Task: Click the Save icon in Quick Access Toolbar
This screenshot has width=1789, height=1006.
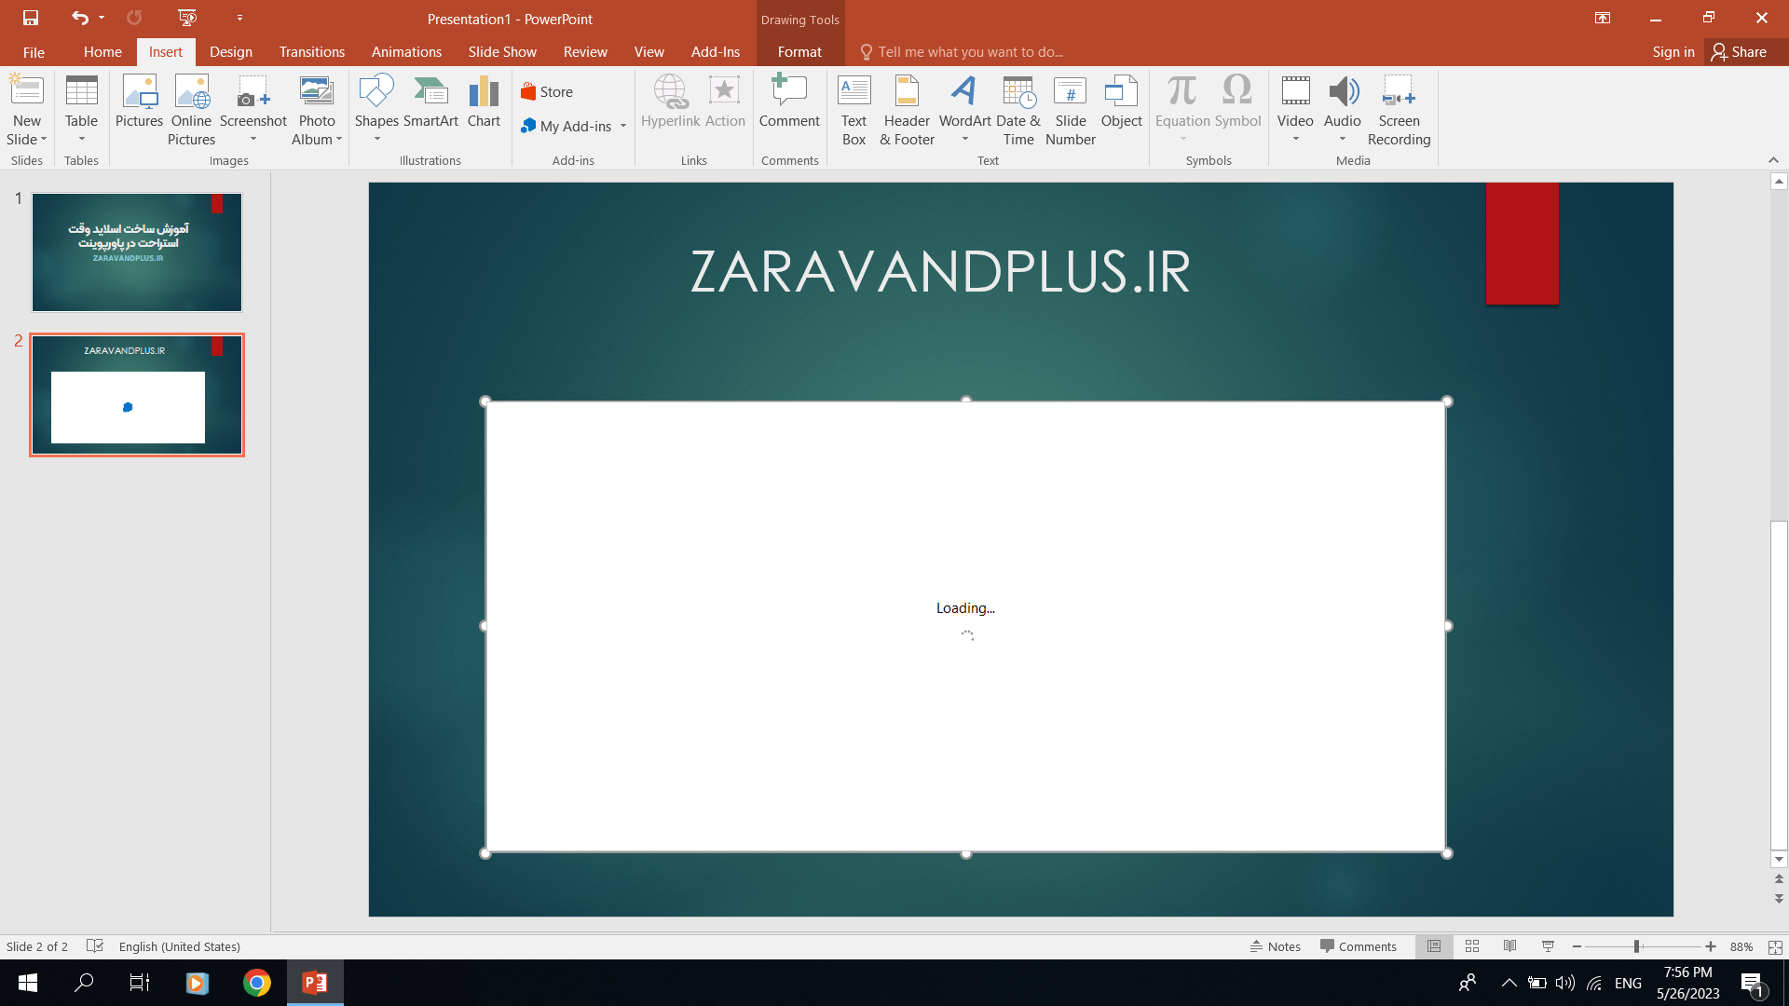Action: coord(31,18)
